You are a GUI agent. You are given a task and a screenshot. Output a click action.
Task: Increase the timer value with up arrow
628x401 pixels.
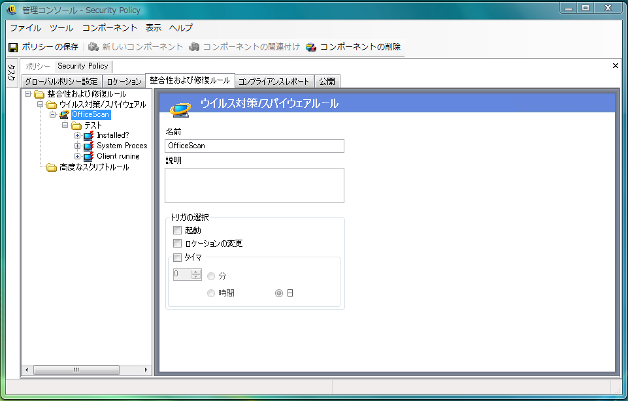click(196, 272)
